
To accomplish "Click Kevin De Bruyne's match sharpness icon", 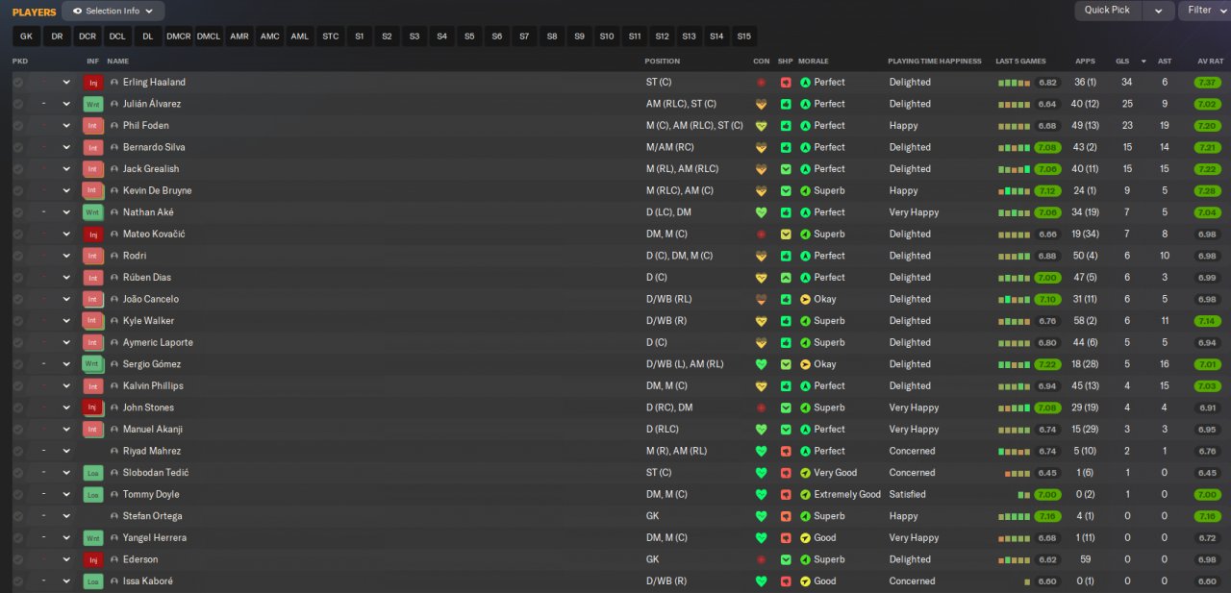I will (x=786, y=190).
